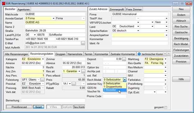This screenshot has height=113, width=194.
Task: Go to the Termin tab
Action: click(x=88, y=54)
